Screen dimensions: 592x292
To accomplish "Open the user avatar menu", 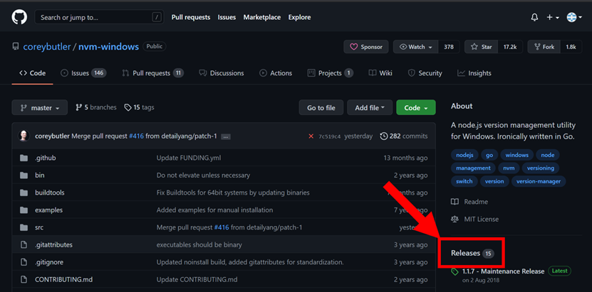I will pos(574,17).
